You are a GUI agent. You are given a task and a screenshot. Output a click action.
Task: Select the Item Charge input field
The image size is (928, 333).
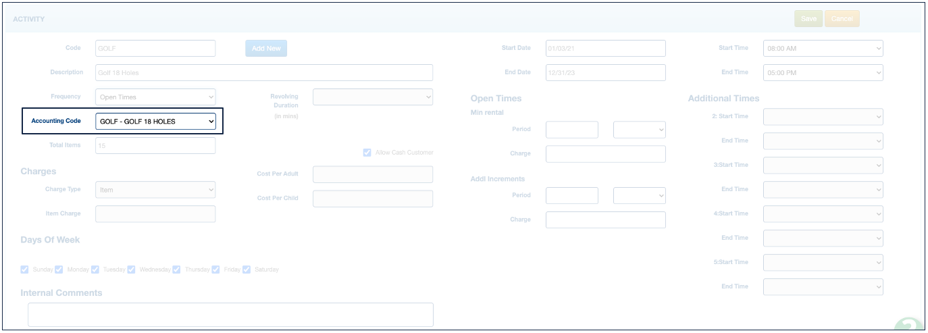pos(155,214)
